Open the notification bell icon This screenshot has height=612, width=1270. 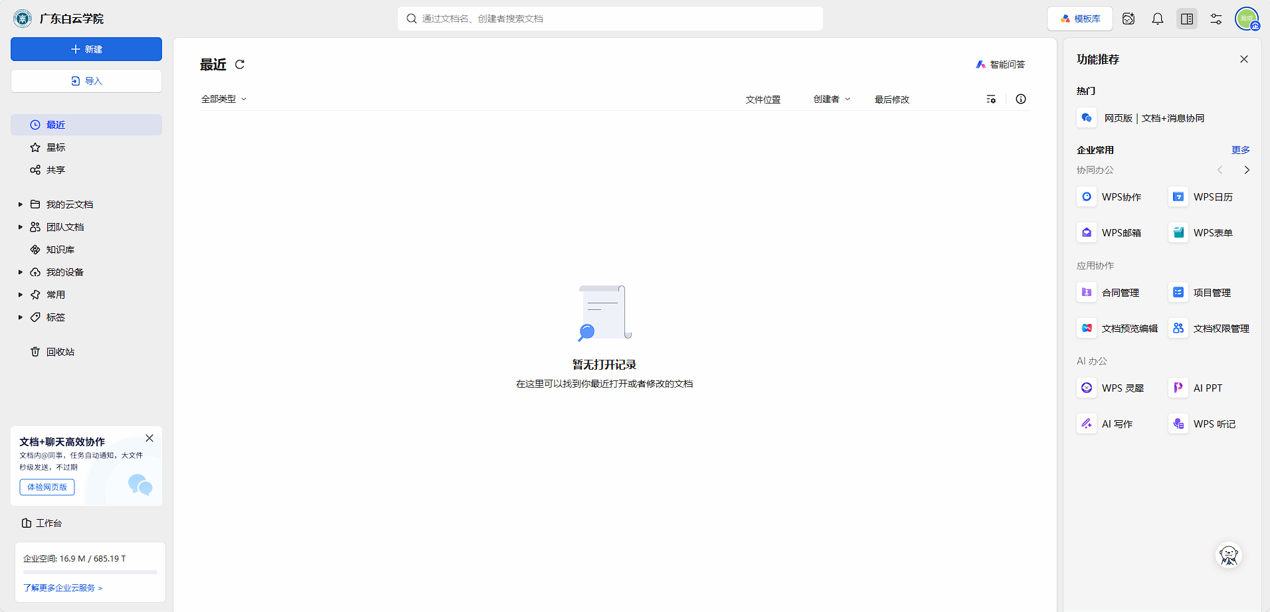[x=1157, y=19]
